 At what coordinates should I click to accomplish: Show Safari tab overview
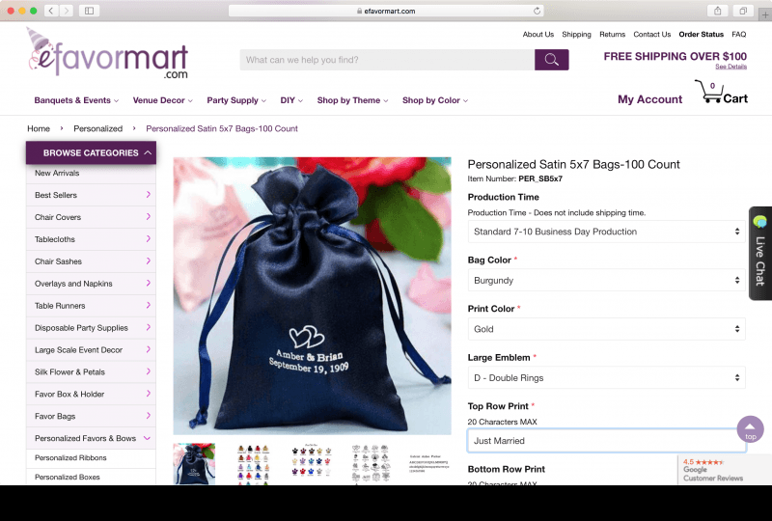pyautogui.click(x=743, y=11)
